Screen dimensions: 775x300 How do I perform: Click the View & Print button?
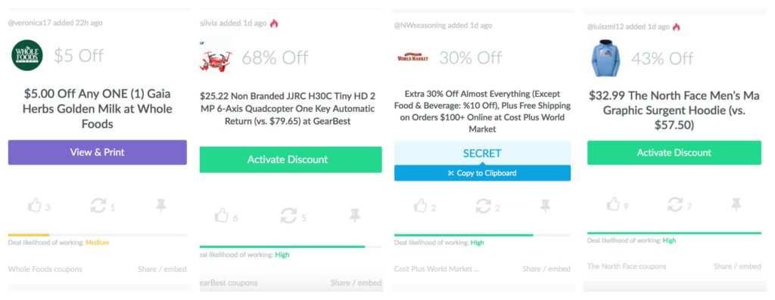point(98,153)
